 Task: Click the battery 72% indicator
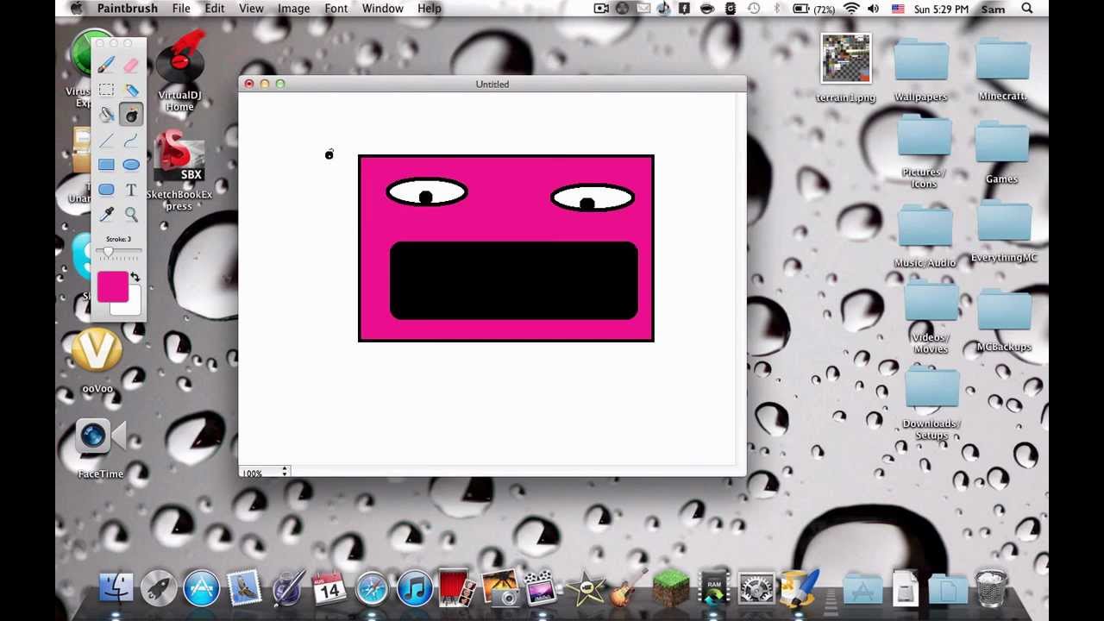click(x=813, y=9)
